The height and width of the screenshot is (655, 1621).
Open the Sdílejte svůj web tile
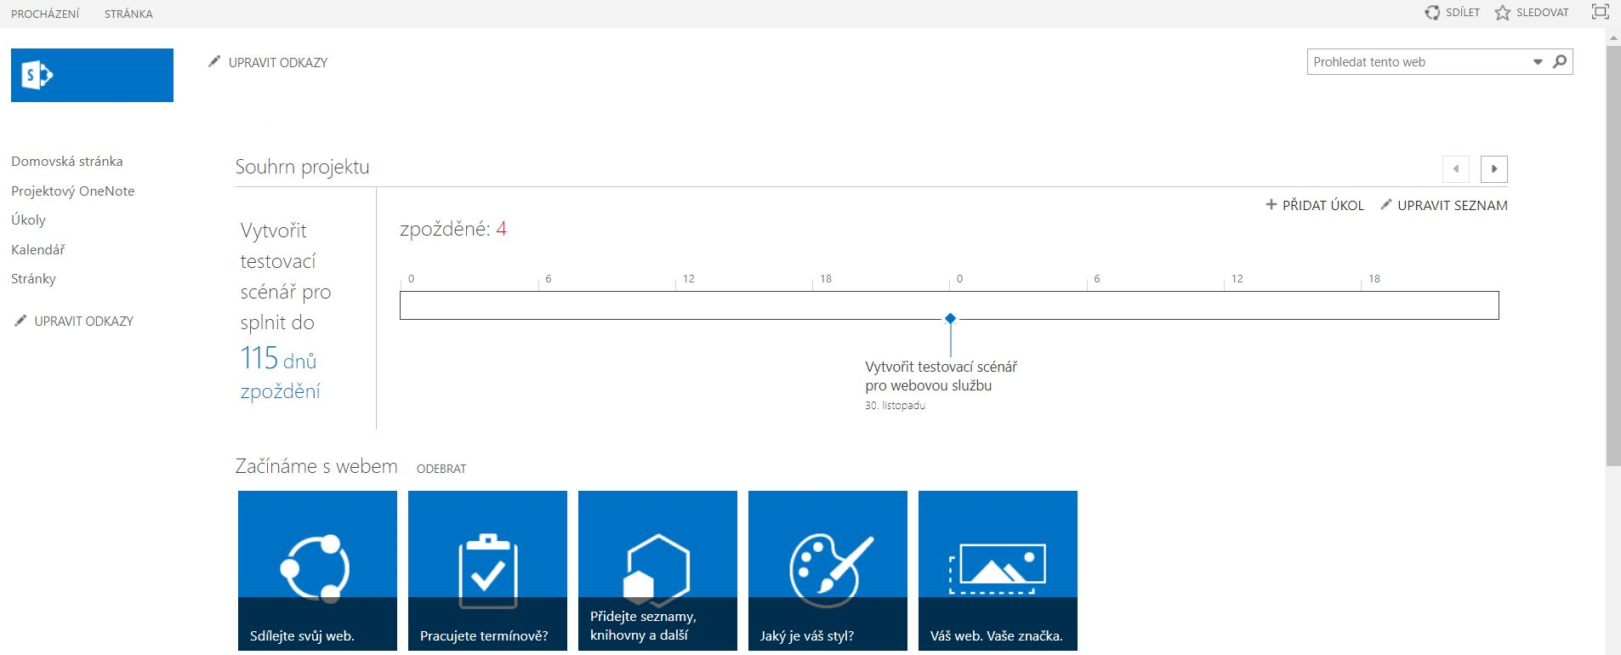pos(317,571)
